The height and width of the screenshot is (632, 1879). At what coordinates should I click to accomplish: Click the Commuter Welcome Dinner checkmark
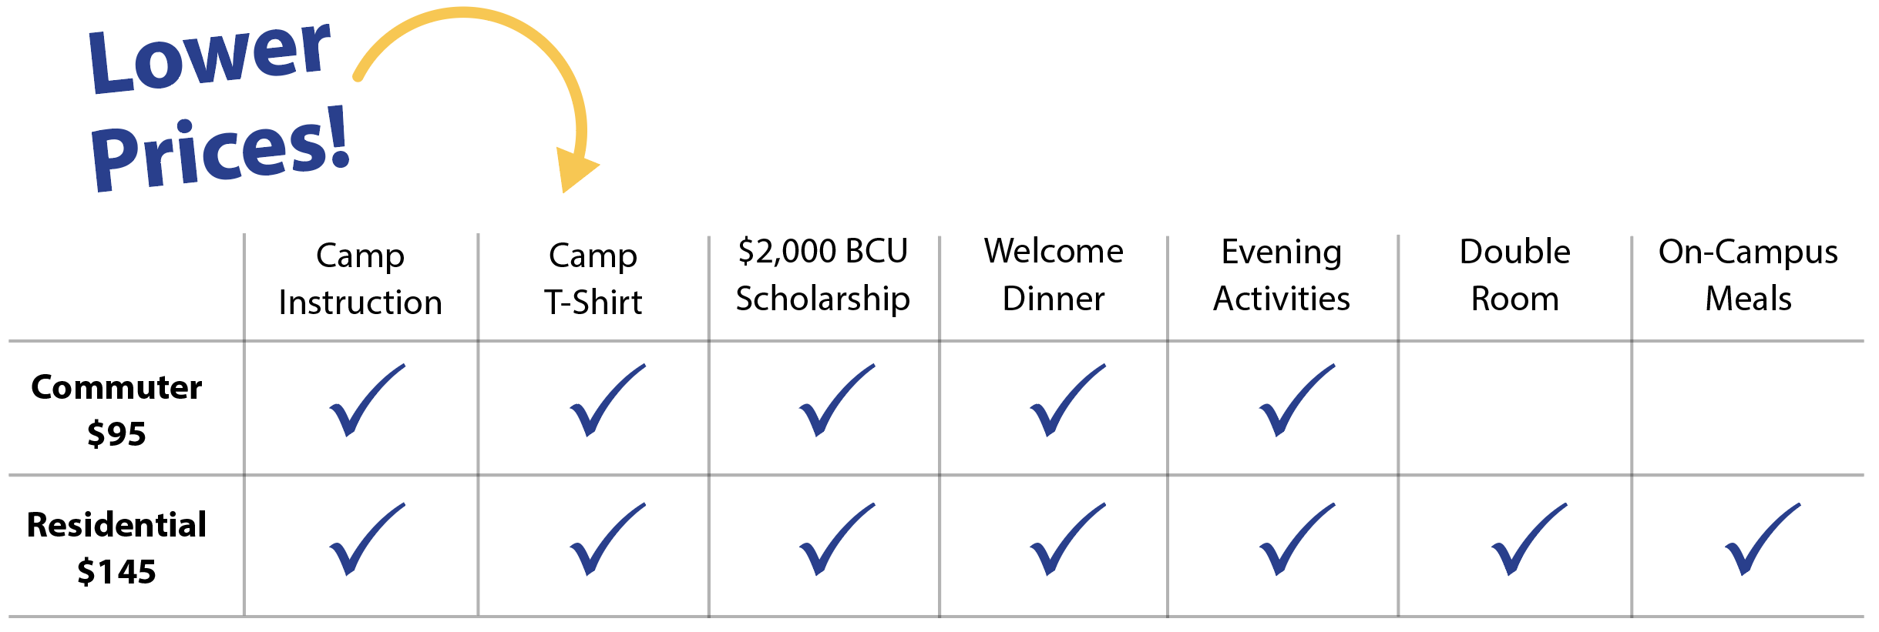point(1067,400)
